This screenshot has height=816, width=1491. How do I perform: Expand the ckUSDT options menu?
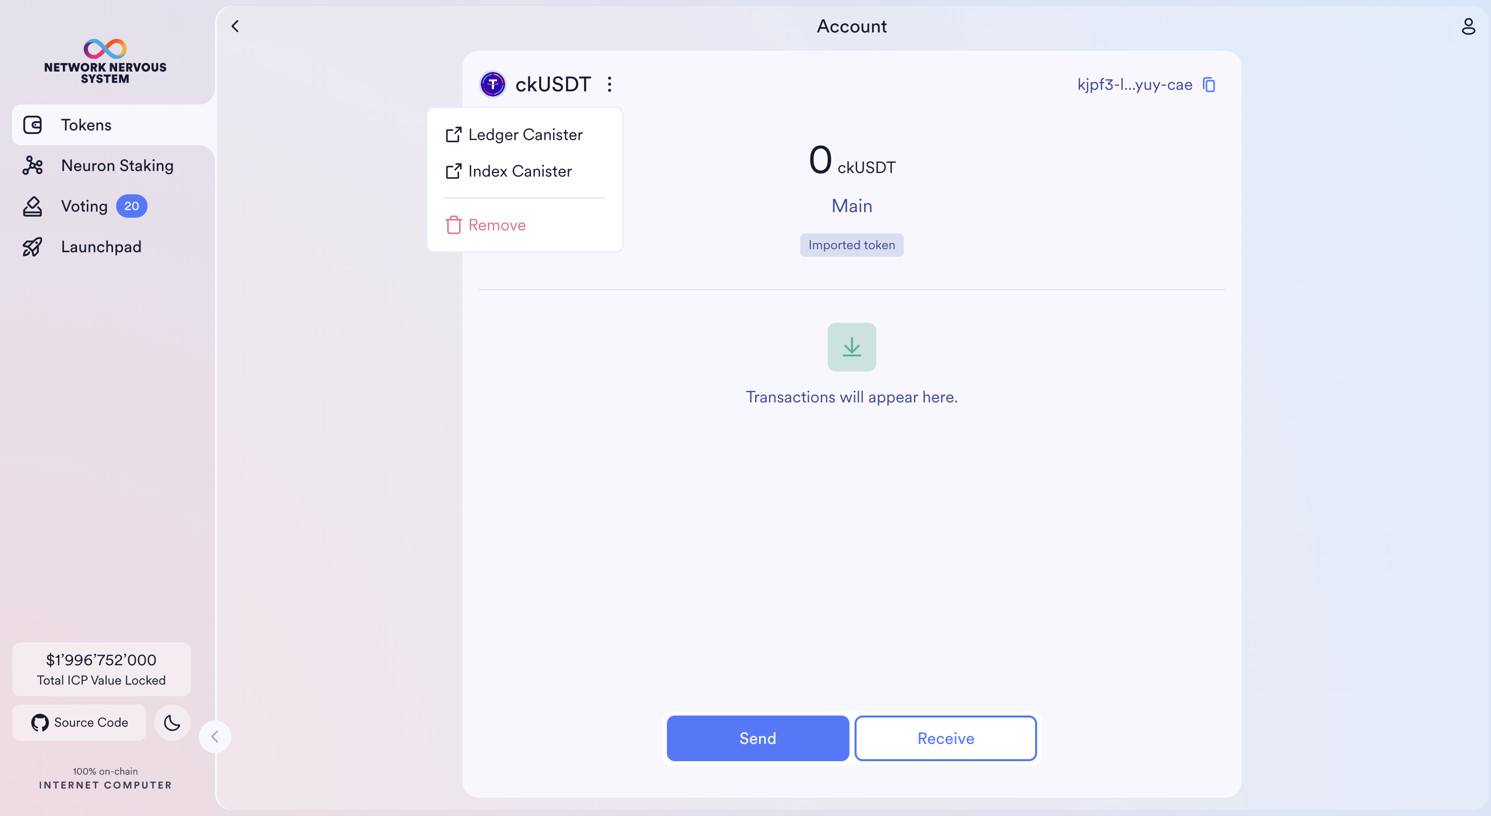[x=610, y=83]
